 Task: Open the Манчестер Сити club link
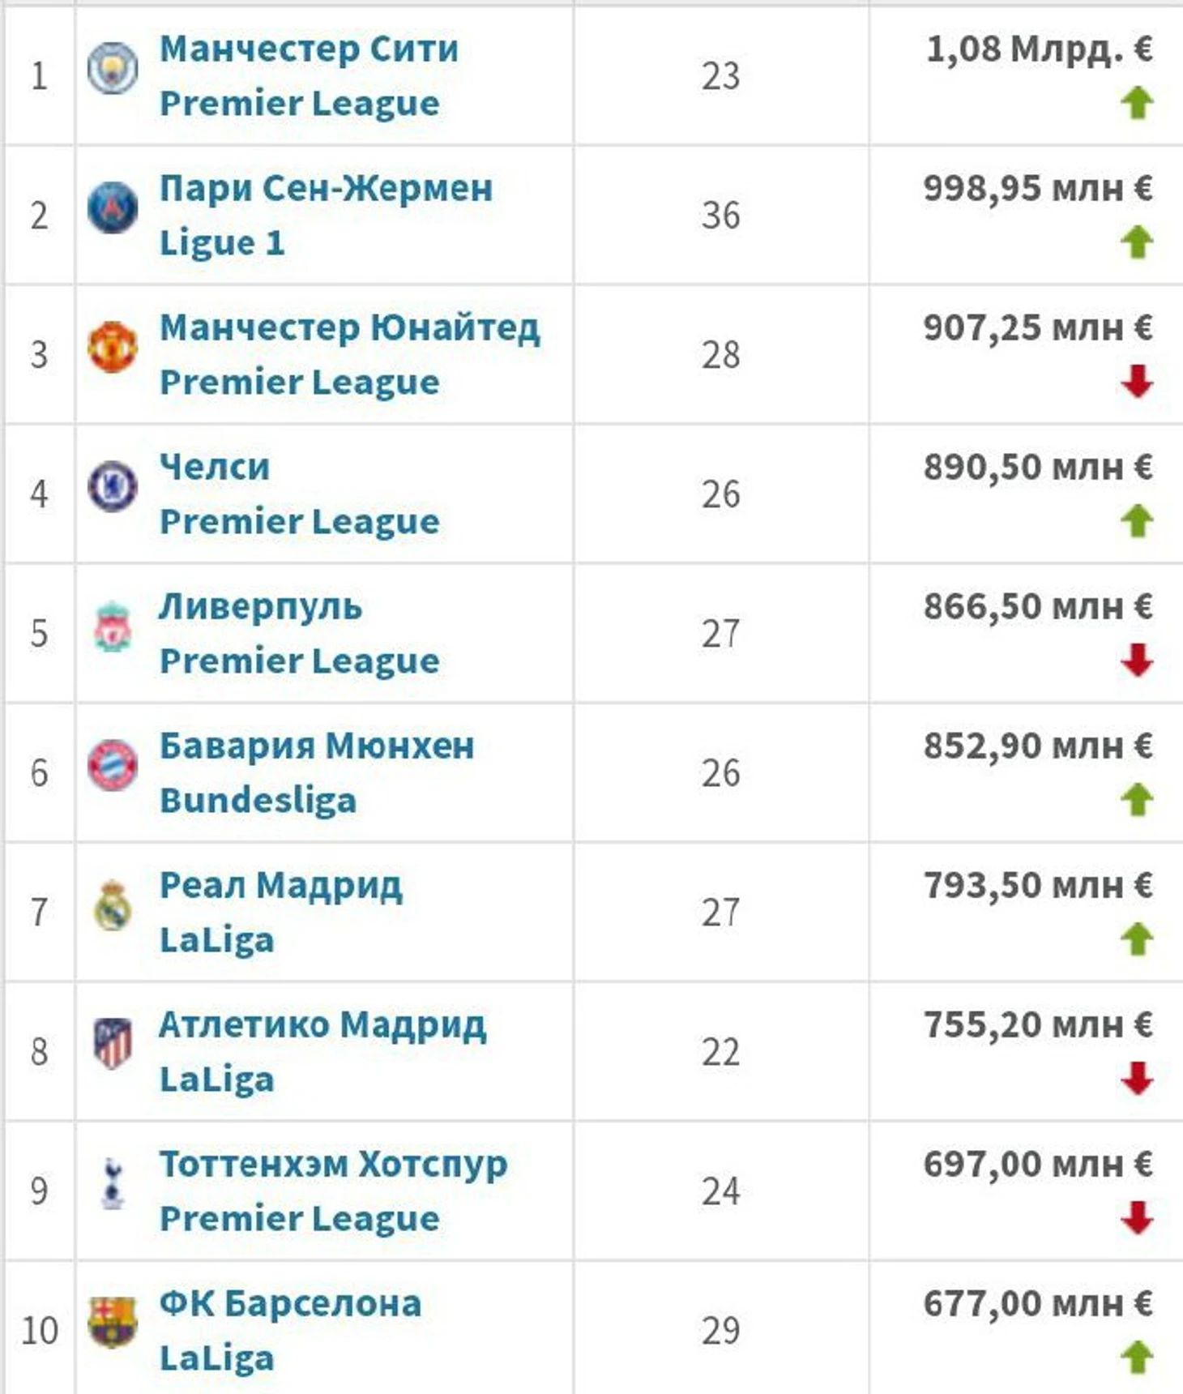coord(309,49)
